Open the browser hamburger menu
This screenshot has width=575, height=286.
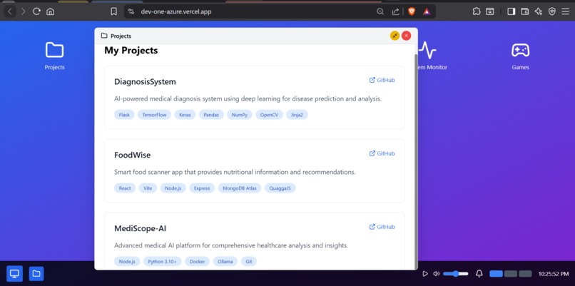(x=565, y=11)
